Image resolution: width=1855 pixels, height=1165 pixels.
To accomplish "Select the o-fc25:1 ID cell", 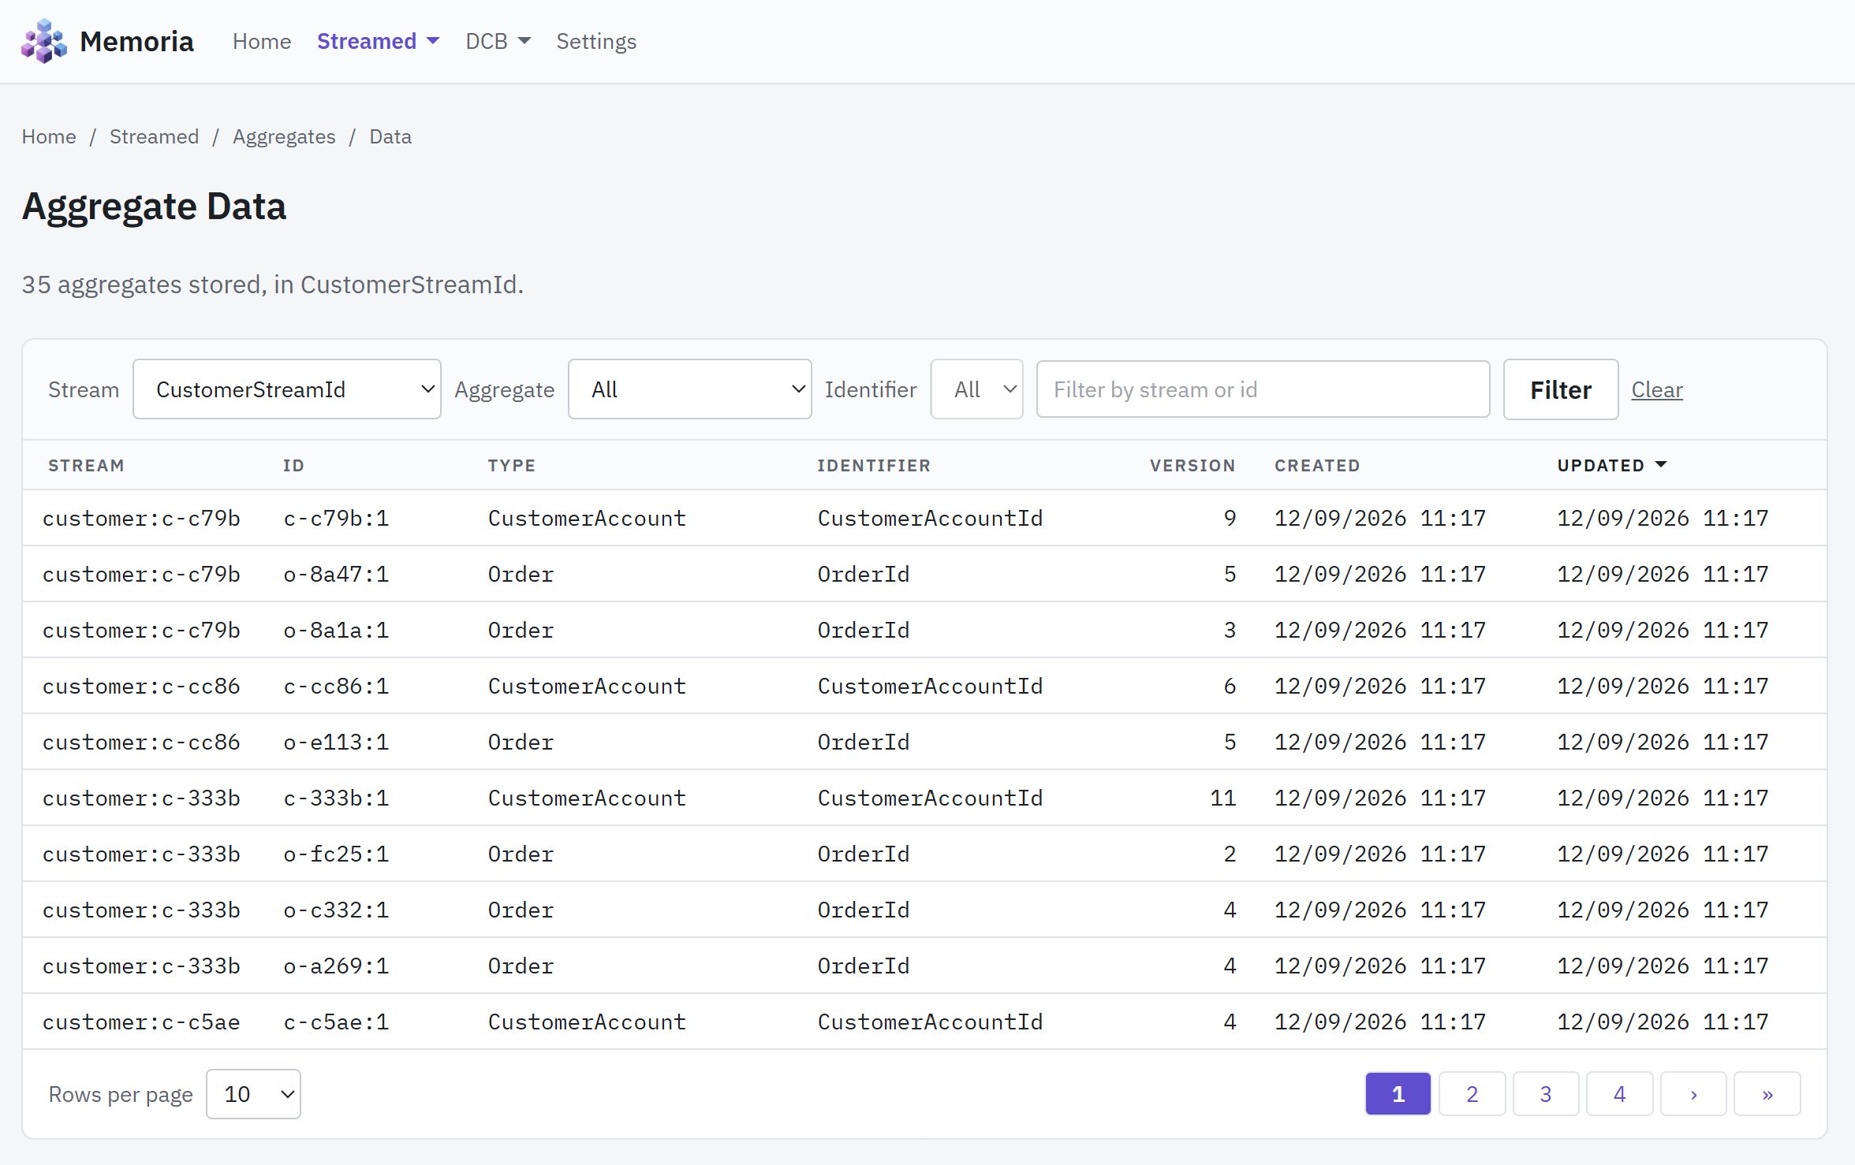I will point(336,854).
